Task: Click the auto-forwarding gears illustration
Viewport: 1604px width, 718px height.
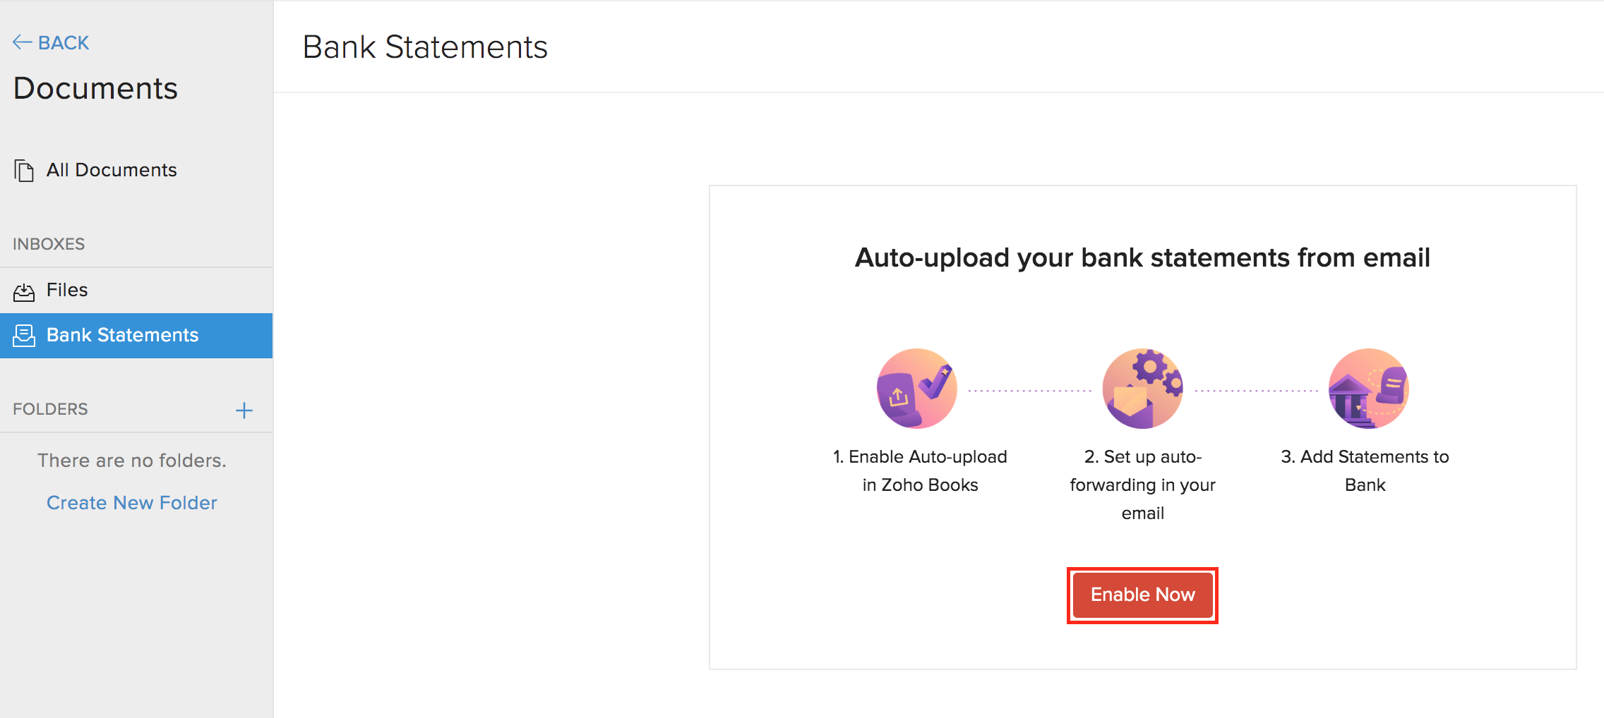Action: 1142,387
